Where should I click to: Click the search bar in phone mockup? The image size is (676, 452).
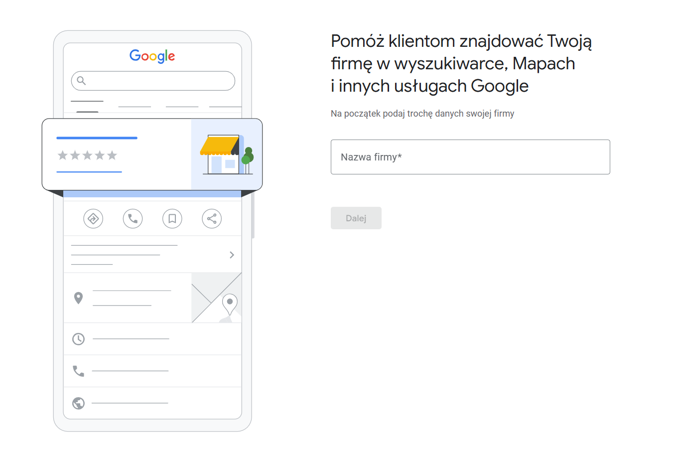[159, 81]
